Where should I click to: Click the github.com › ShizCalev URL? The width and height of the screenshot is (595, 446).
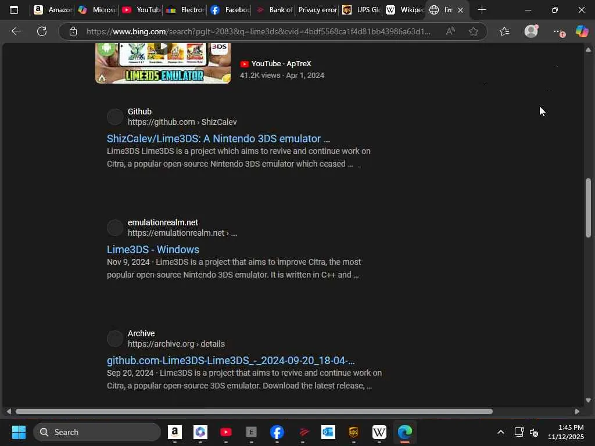[x=182, y=122]
